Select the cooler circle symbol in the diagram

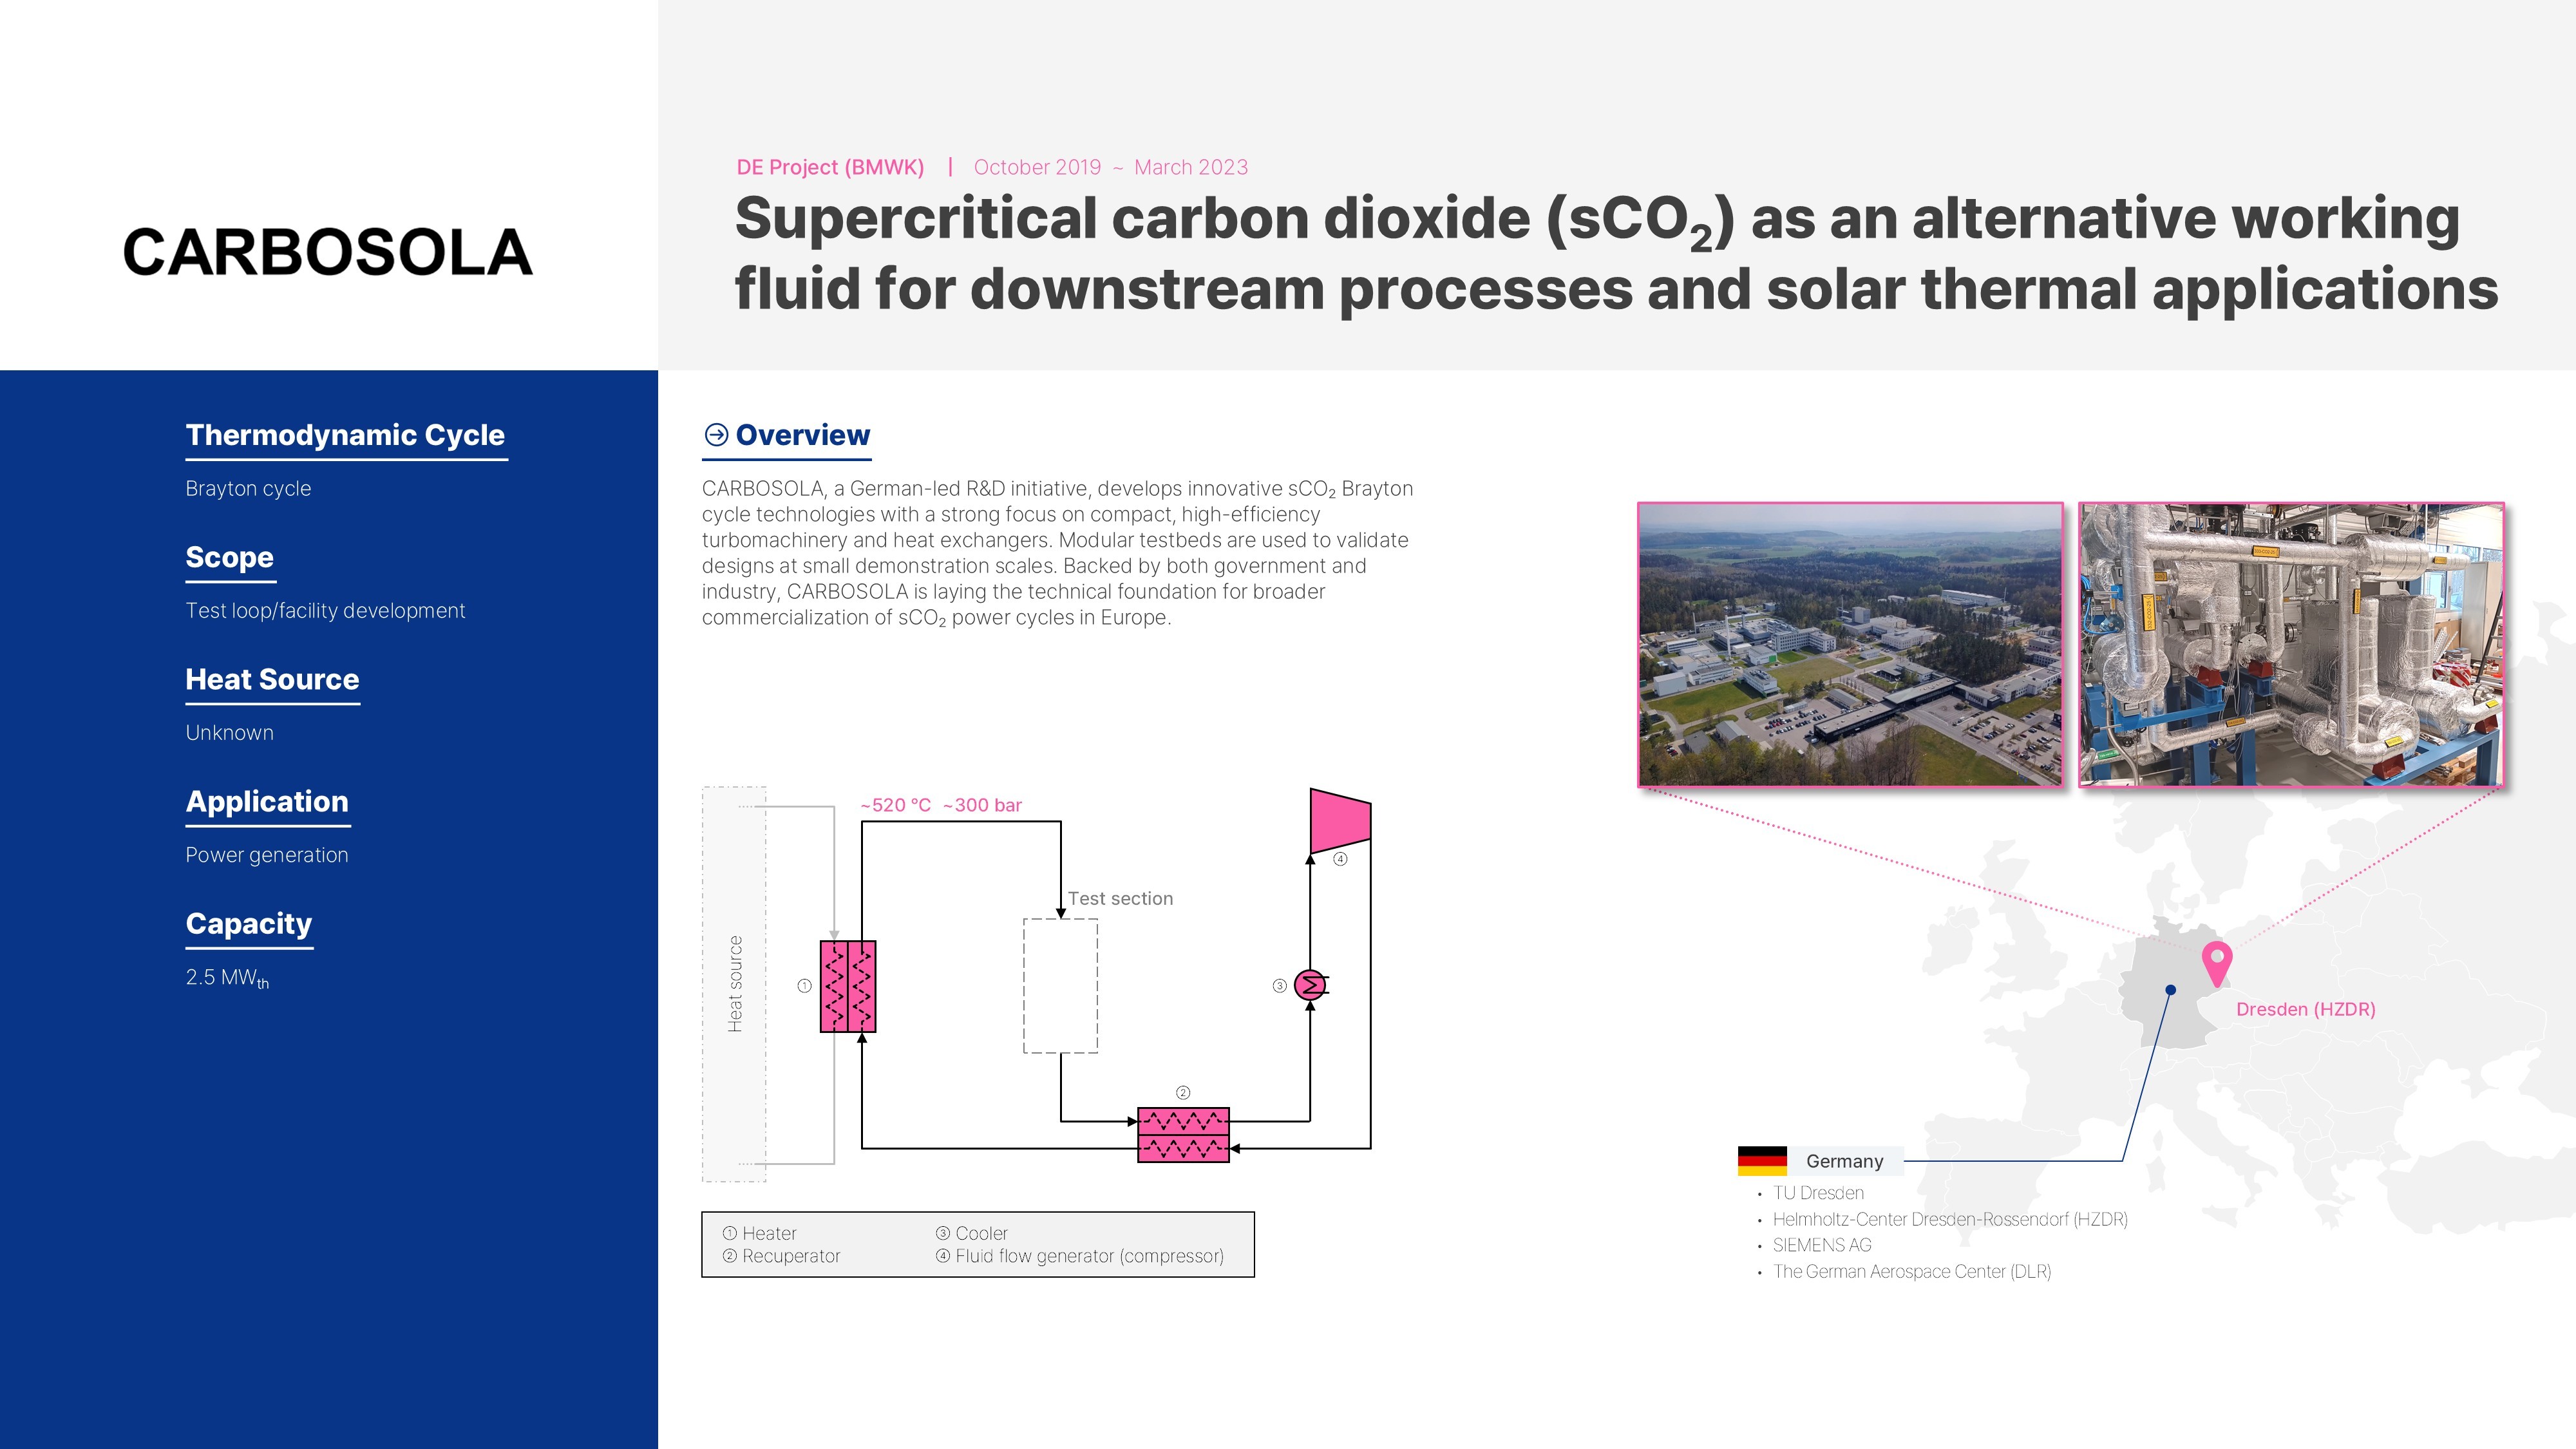click(x=1310, y=985)
